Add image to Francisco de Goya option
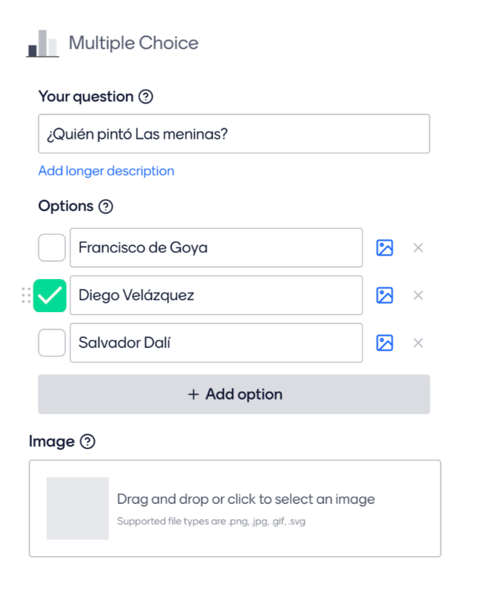This screenshot has height=594, width=478. pos(385,248)
